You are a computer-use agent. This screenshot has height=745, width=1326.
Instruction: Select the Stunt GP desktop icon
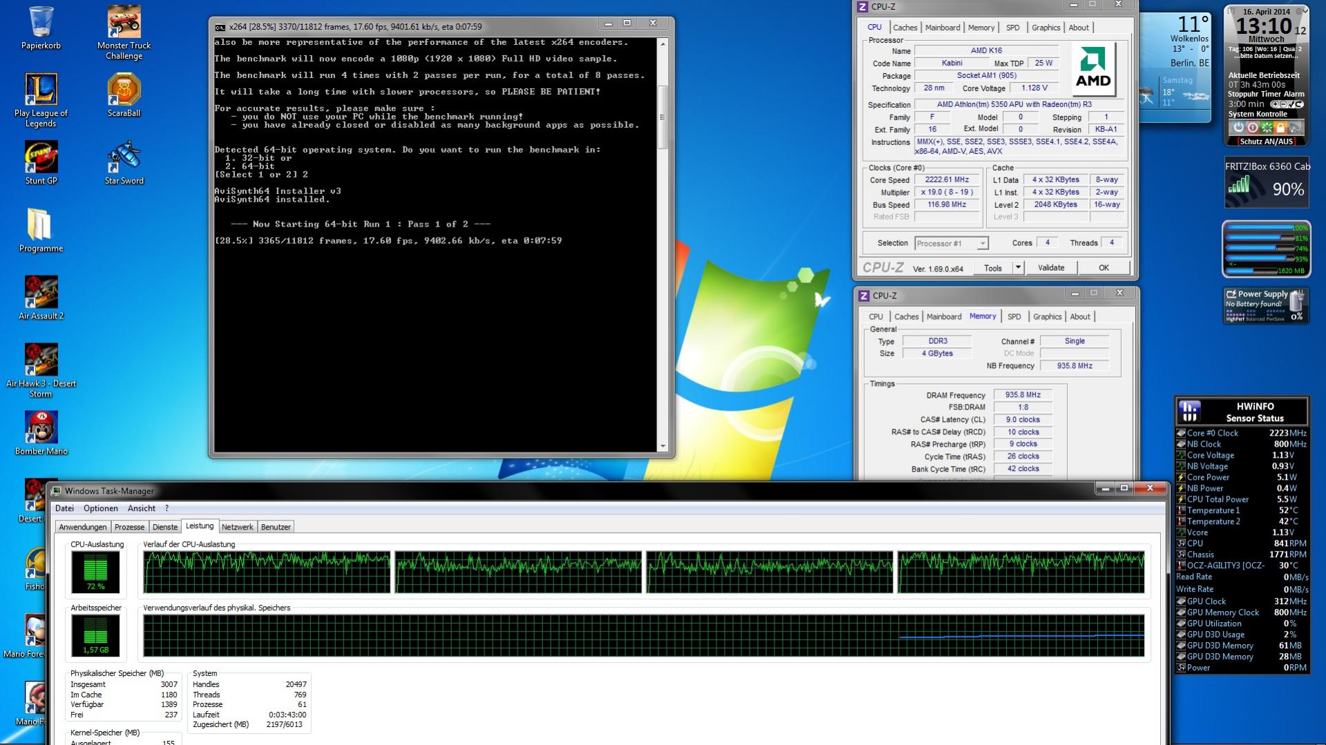(x=41, y=163)
